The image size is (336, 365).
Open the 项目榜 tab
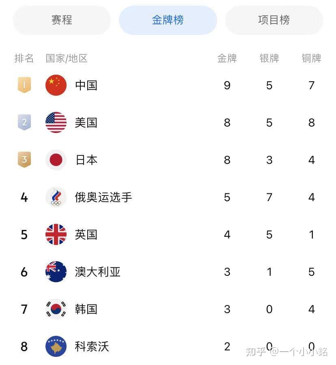[x=274, y=20]
